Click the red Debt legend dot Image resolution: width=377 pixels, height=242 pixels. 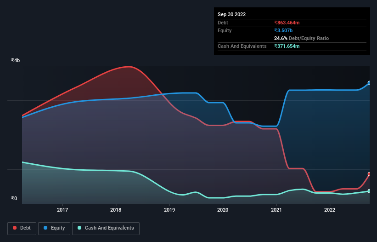click(15, 228)
